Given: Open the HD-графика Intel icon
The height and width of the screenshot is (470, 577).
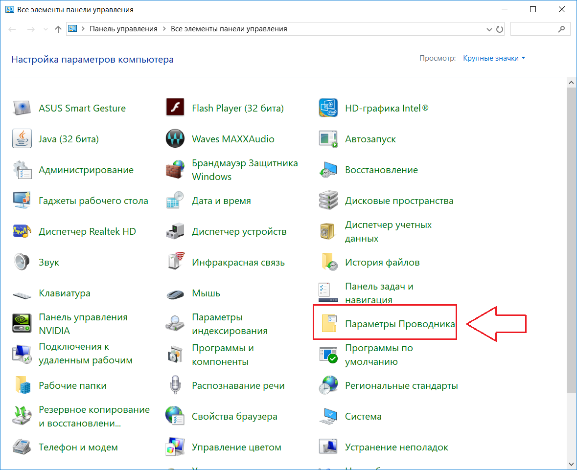Looking at the screenshot, I should [x=328, y=108].
